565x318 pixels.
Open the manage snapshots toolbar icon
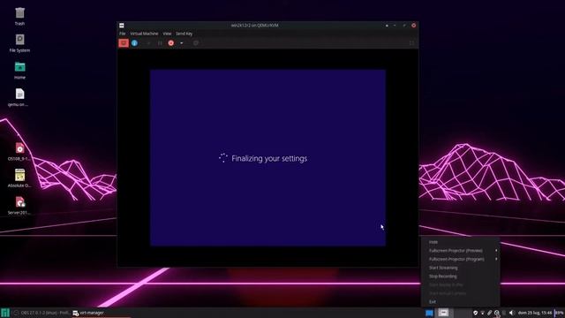point(196,43)
